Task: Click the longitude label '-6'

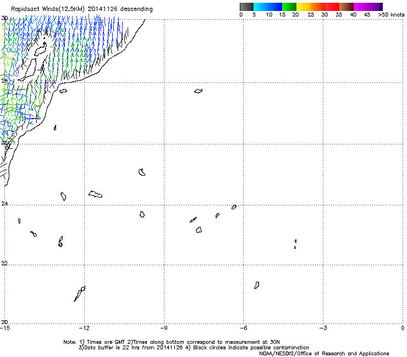Action: click(243, 328)
